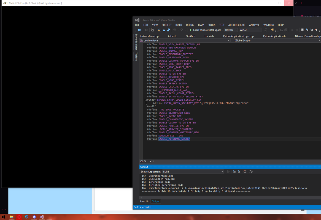
Task: Open the ARCHITECTURE menu
Action: click(x=237, y=25)
